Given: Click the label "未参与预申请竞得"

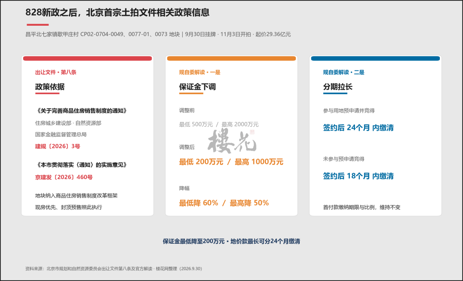Looking at the screenshot, I should (x=344, y=159).
